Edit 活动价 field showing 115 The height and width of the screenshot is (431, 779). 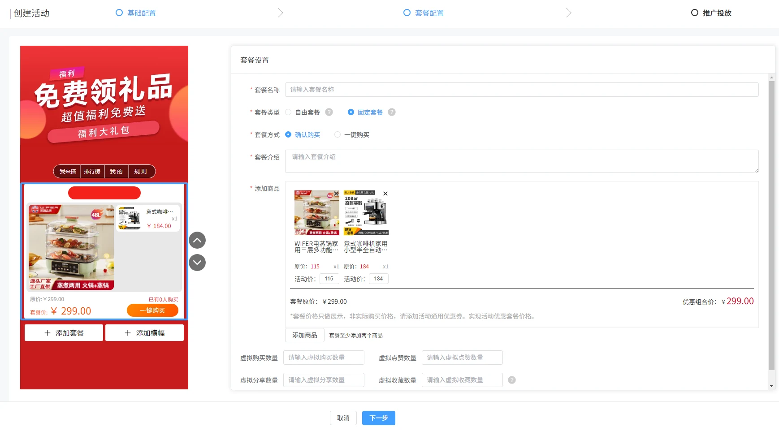pyautogui.click(x=329, y=279)
